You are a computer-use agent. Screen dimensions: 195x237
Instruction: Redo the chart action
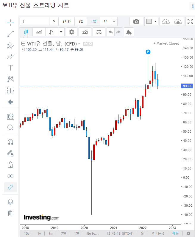point(118,32)
